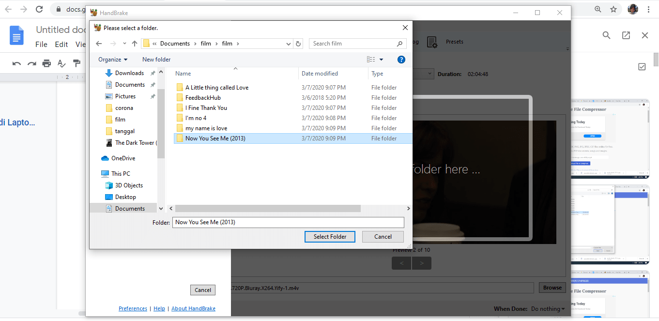Click the Redo icon in Docs toolbar
The height and width of the screenshot is (321, 659).
point(32,63)
